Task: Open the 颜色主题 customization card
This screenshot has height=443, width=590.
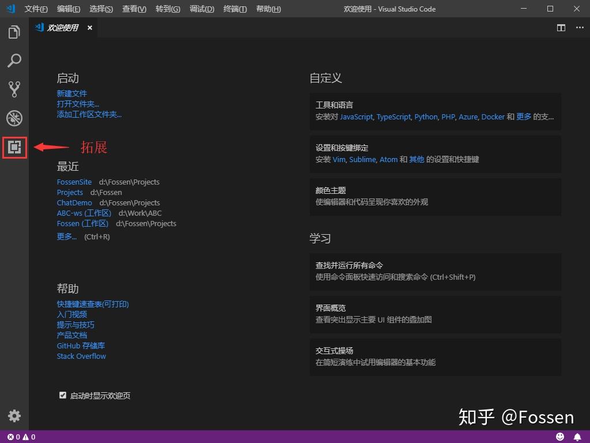Action: (x=435, y=197)
